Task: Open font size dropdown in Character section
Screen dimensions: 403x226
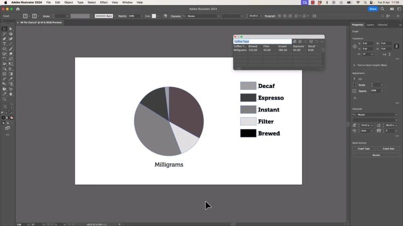Action: 372,125
